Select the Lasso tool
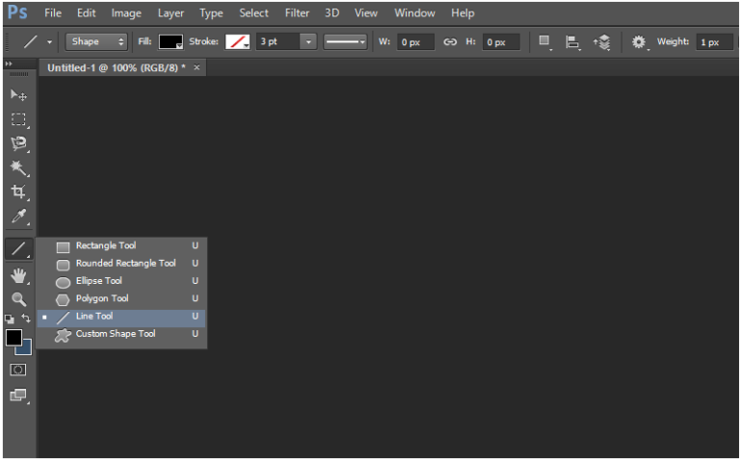Viewport: 740px width, 461px height. tap(18, 143)
